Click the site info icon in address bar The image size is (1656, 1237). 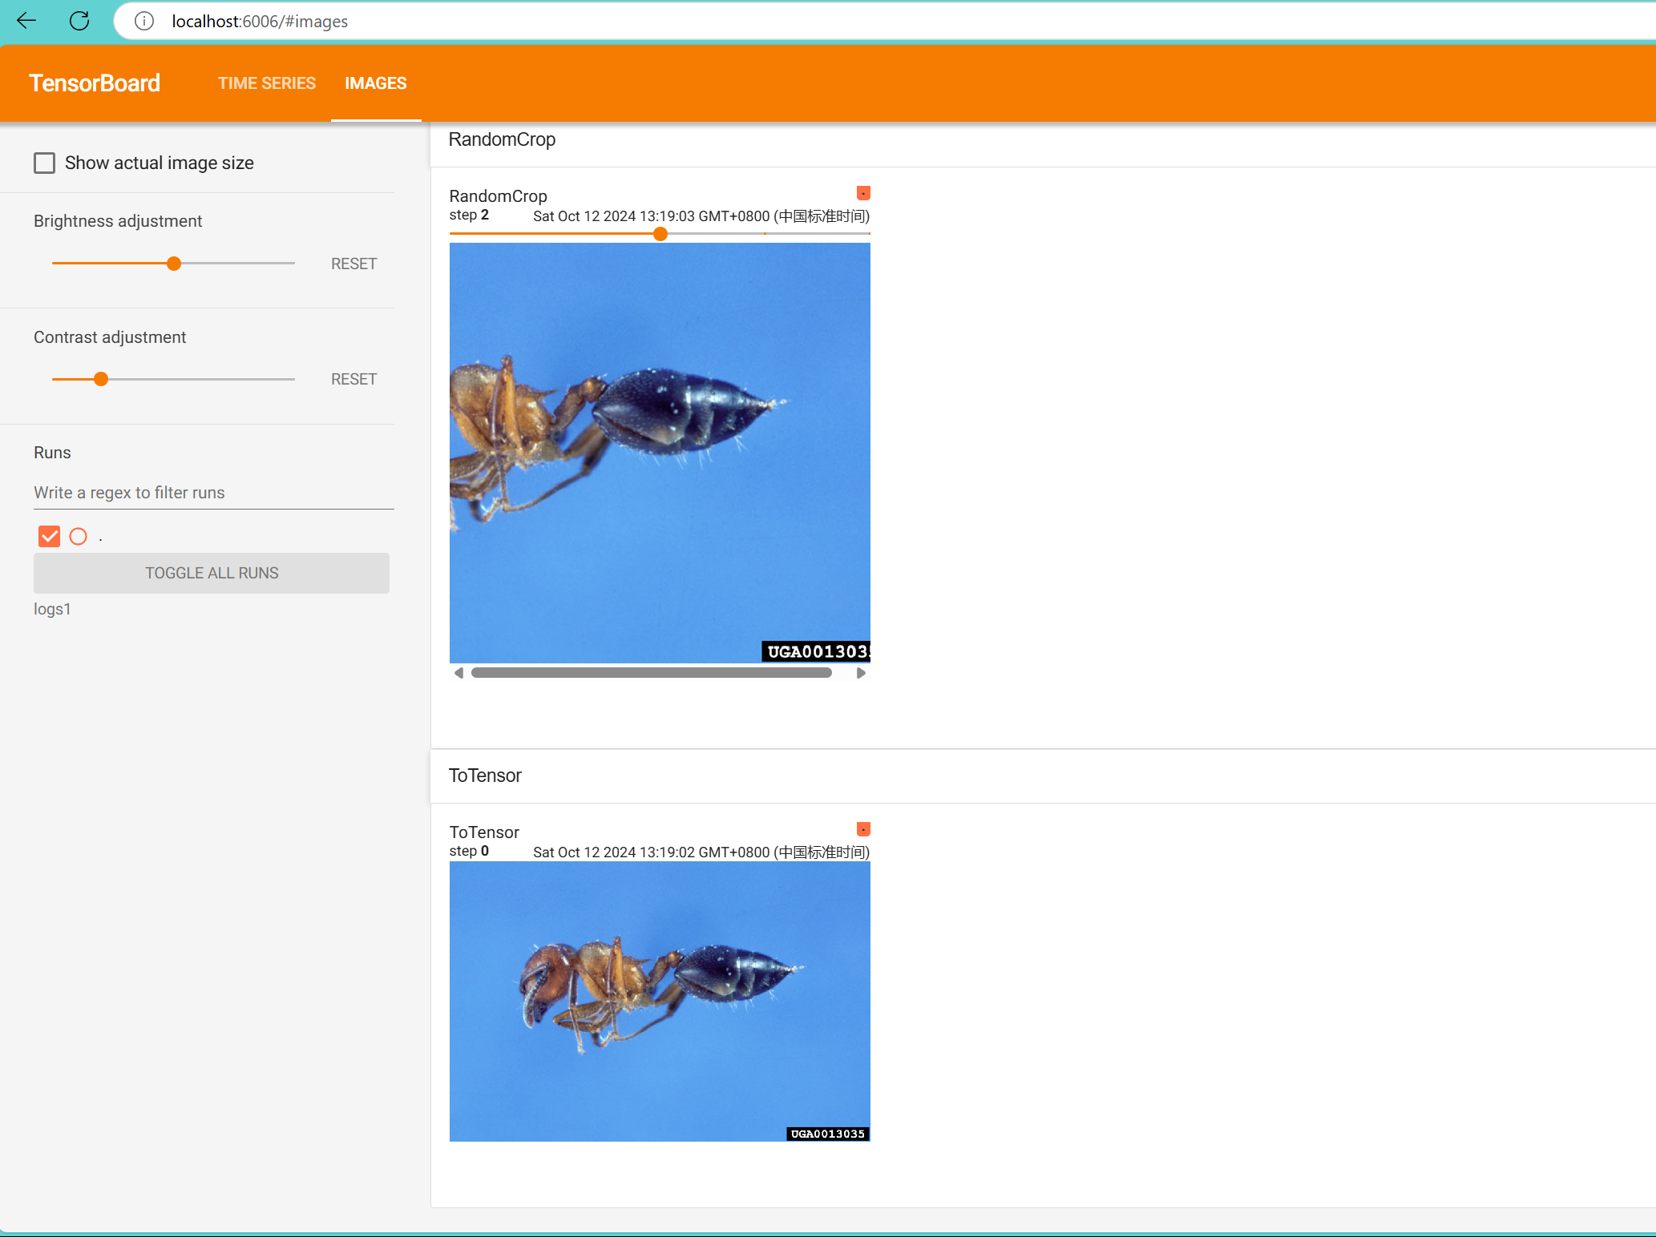[x=144, y=21]
